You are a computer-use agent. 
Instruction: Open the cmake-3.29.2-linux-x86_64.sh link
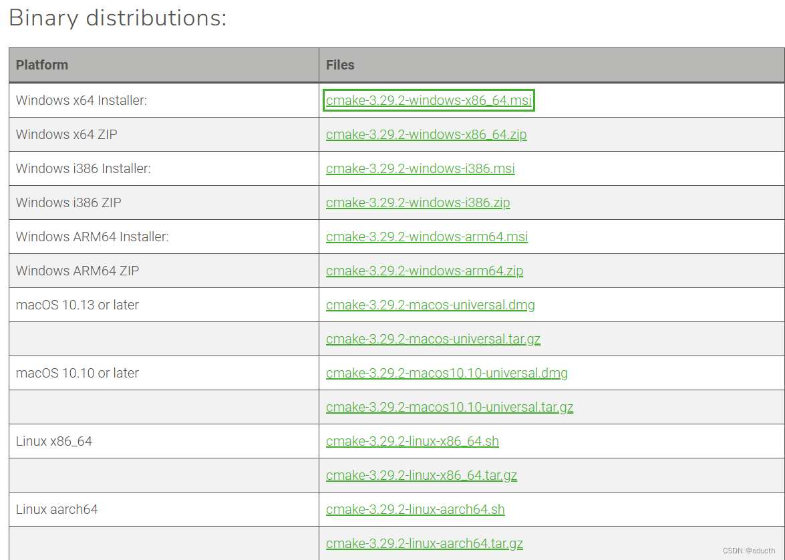(x=412, y=441)
